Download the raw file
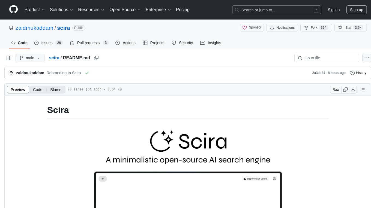Viewport: 371px width, 208px height. coord(353,90)
